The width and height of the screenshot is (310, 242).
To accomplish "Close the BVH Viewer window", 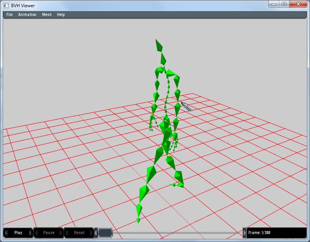I will tap(298, 4).
